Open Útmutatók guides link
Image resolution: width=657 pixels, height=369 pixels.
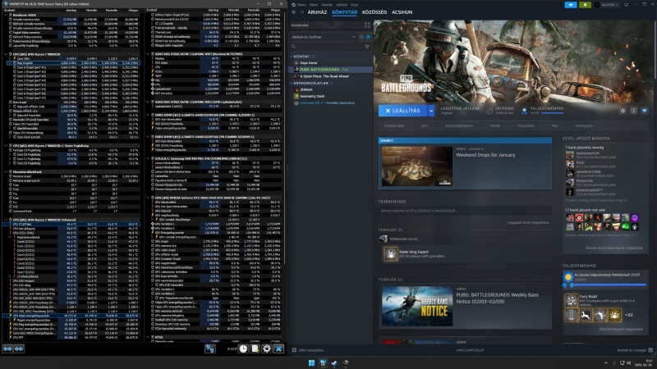526,125
